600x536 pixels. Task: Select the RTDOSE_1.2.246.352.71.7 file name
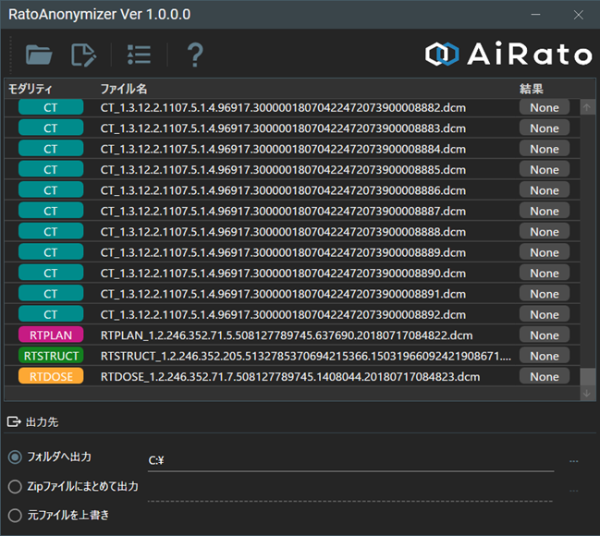click(x=290, y=376)
